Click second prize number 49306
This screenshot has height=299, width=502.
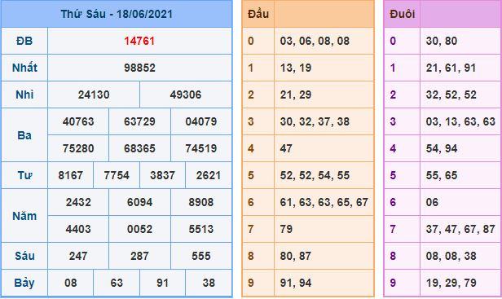point(186,95)
